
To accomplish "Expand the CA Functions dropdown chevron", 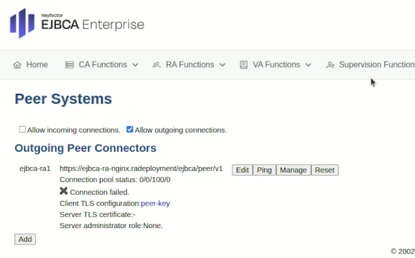I will [135, 65].
